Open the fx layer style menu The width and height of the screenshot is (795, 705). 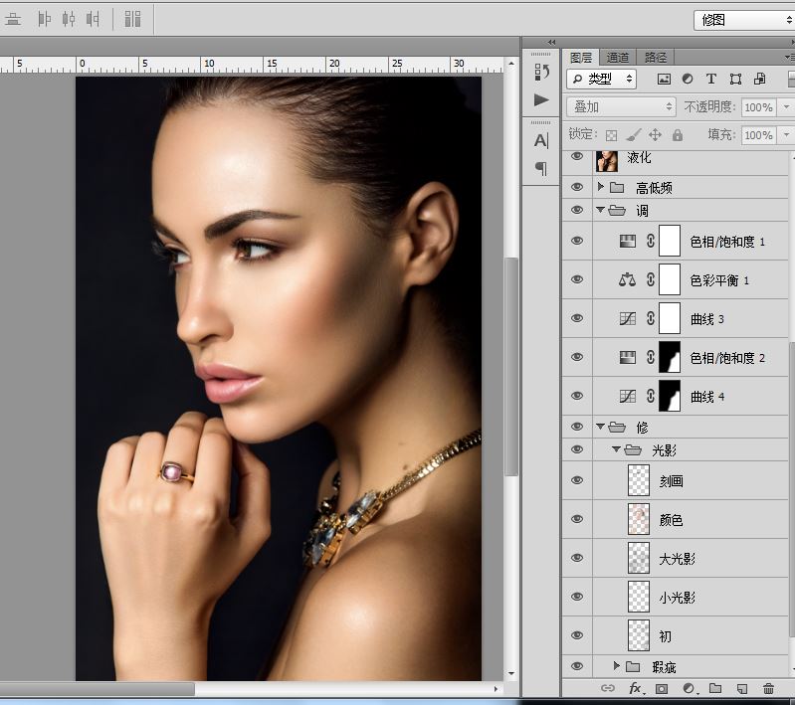[x=635, y=688]
